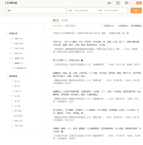Check the 佛教部 (1) checkbox

pyautogui.click(x=13, y=63)
